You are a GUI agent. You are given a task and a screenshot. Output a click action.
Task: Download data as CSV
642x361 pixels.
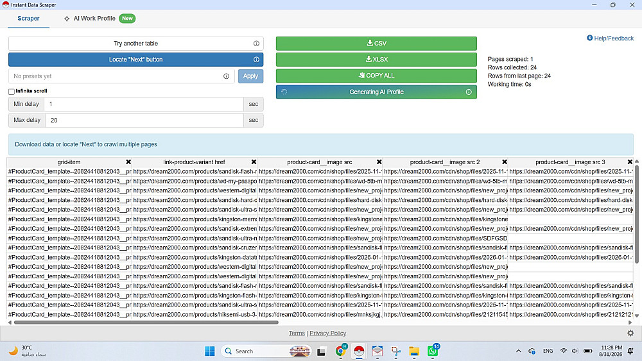coord(376,44)
